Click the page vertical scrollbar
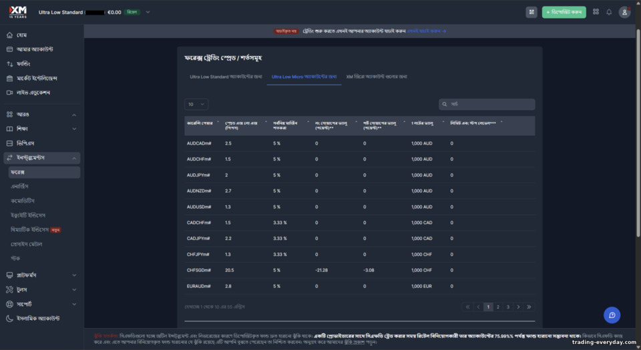Image resolution: width=641 pixels, height=350 pixels. coord(638,132)
